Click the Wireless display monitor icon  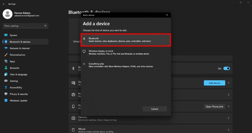pos(84,51)
